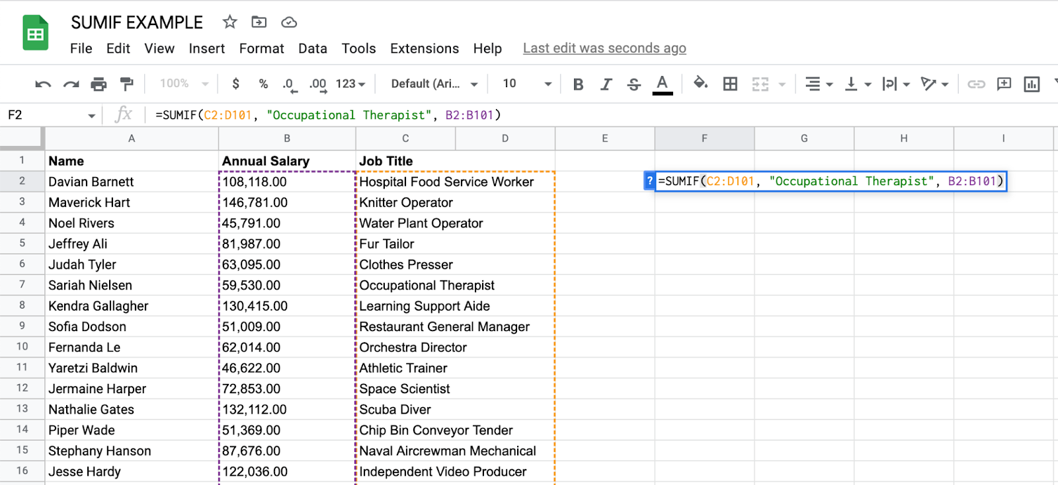Open Last edit was seconds ago link
Viewport: 1058px width, 485px height.
[x=604, y=48]
